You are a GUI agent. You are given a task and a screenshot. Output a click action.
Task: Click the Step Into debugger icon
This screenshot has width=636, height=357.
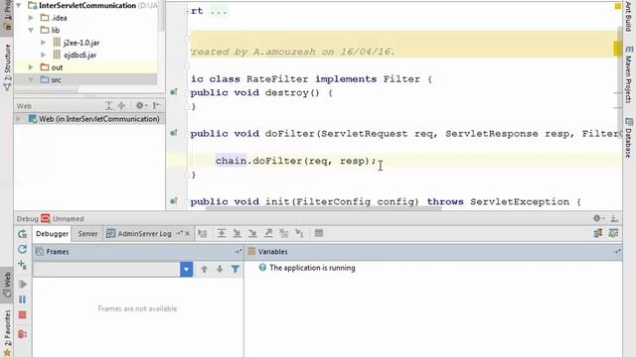tap(237, 233)
